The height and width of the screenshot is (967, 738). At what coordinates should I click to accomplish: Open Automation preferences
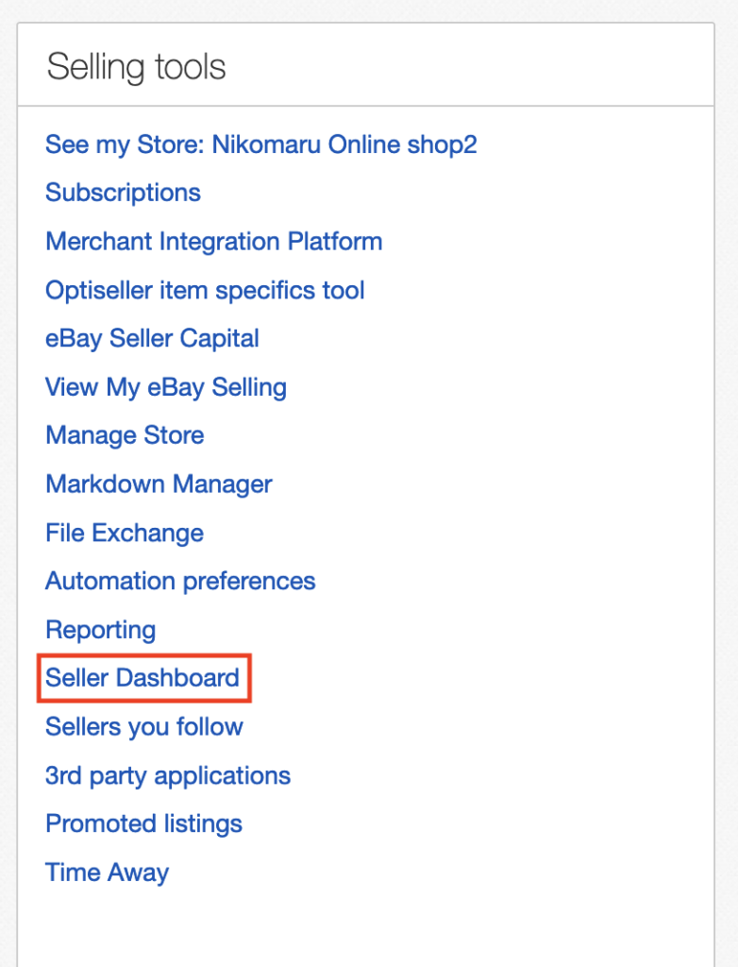coord(180,581)
